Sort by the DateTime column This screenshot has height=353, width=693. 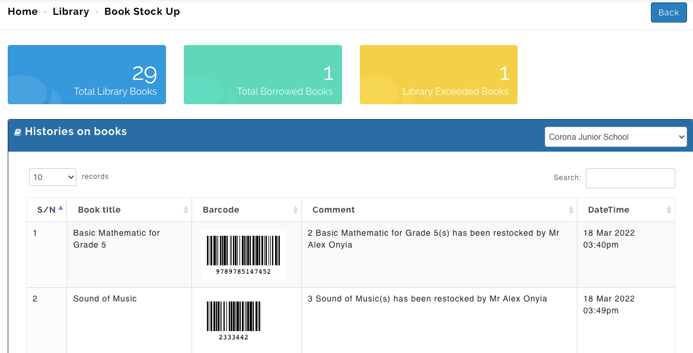pyautogui.click(x=626, y=210)
